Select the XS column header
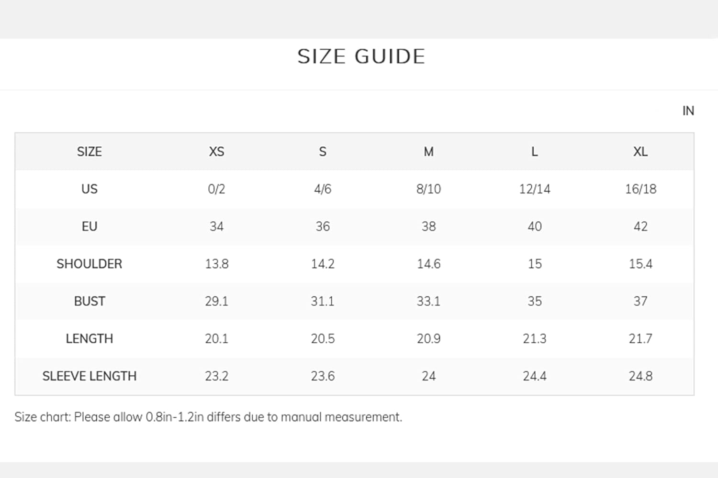Viewport: 718px width, 478px height. (216, 152)
